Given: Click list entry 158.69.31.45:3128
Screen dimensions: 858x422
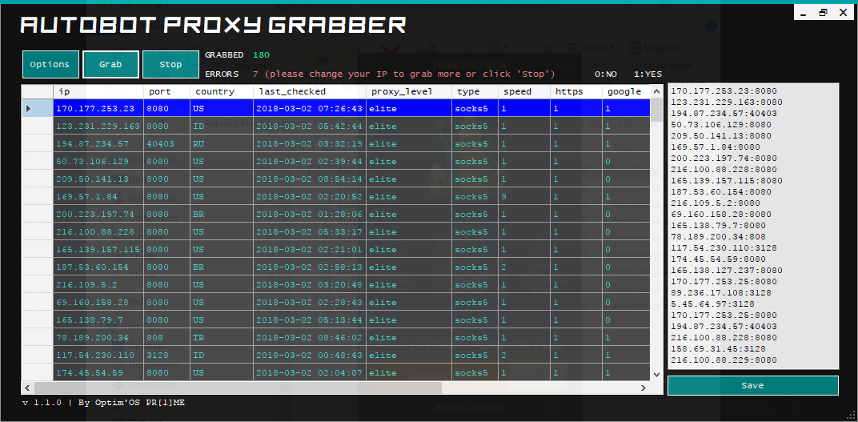Looking at the screenshot, I should click(x=718, y=348).
